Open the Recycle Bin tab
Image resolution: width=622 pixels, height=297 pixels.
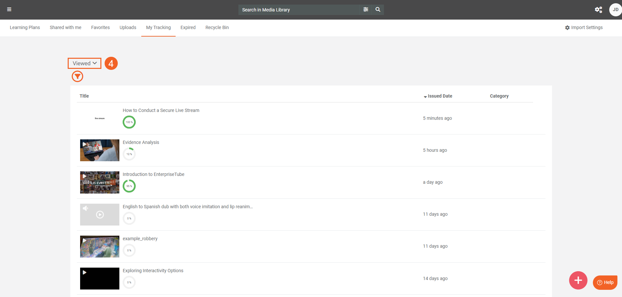(x=217, y=28)
